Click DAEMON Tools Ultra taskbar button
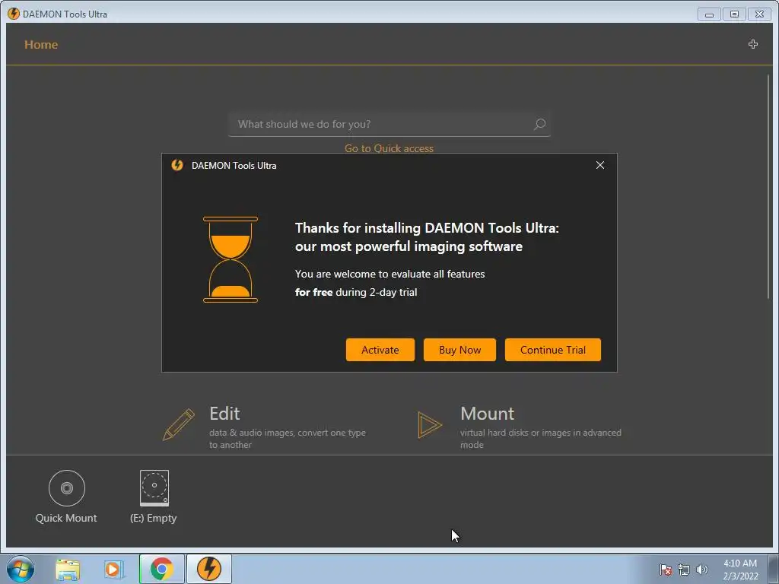The width and height of the screenshot is (779, 584). click(x=209, y=569)
